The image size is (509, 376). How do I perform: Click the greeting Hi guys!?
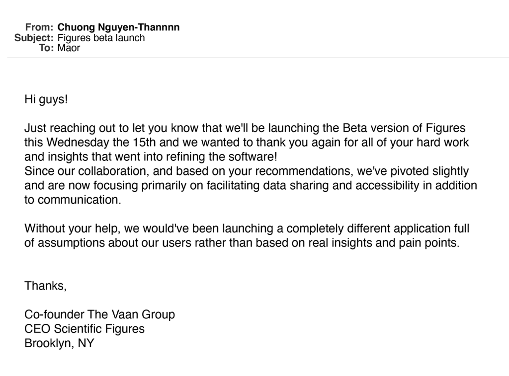click(46, 99)
